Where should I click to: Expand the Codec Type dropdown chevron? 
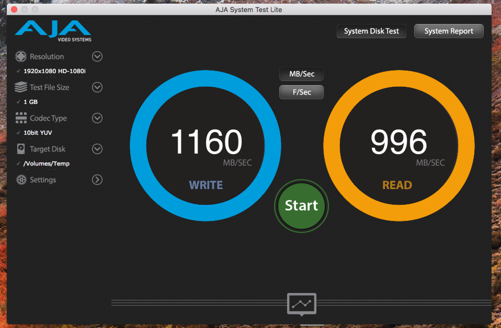[97, 118]
